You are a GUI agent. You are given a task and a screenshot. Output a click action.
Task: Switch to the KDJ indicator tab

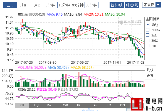36,105
